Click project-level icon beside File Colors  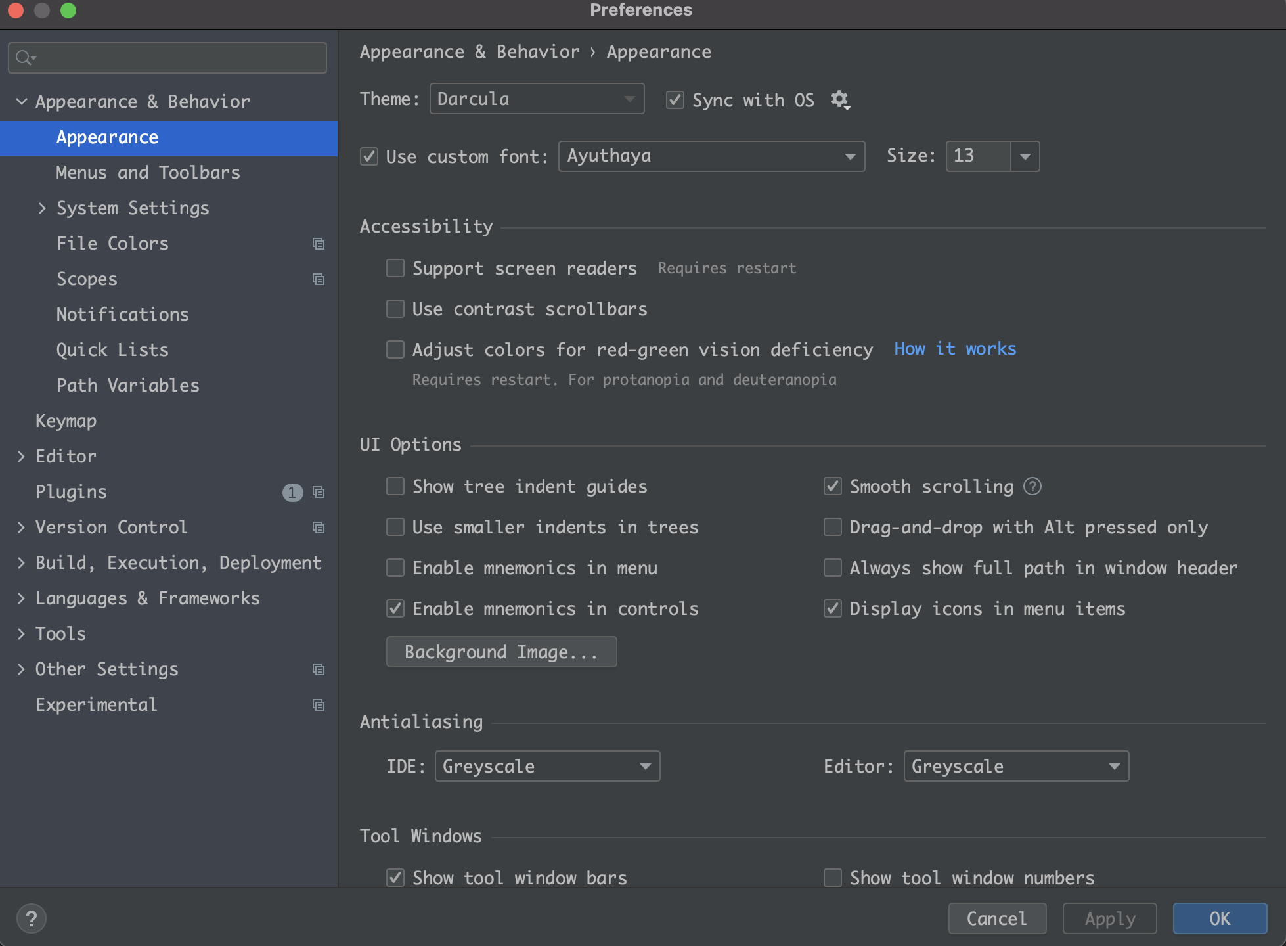(x=319, y=244)
